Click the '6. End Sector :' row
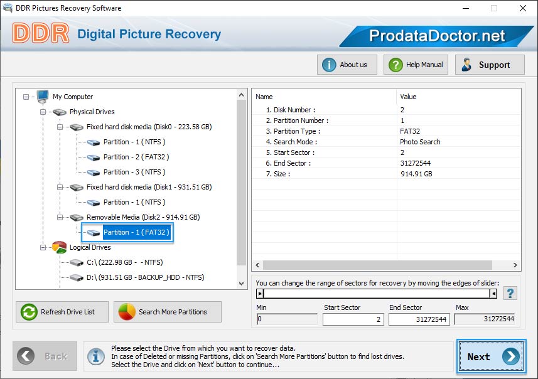The image size is (538, 379). 386,163
